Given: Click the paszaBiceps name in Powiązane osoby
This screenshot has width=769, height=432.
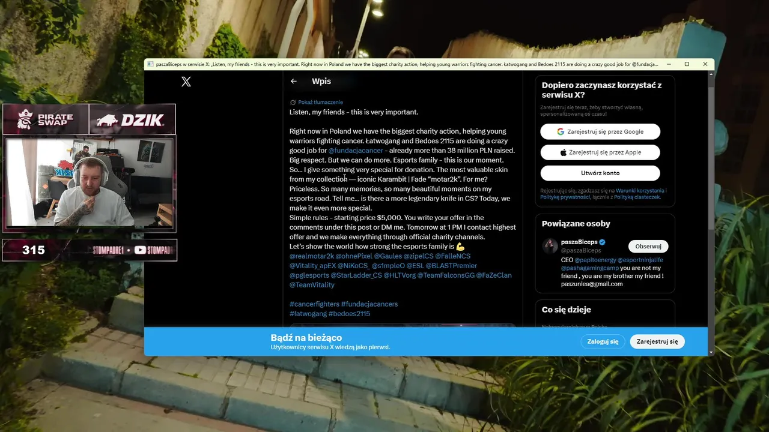Looking at the screenshot, I should [x=579, y=242].
